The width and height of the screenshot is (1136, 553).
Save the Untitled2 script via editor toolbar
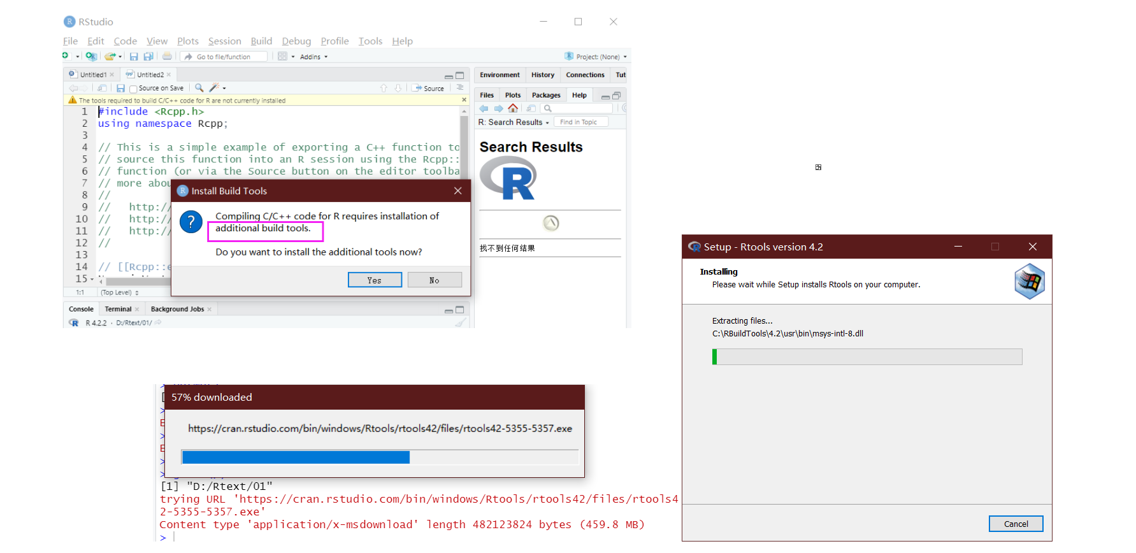coord(120,88)
